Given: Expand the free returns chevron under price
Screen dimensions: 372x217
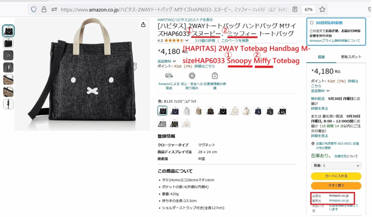Looking at the screenshot, I should tap(174, 61).
